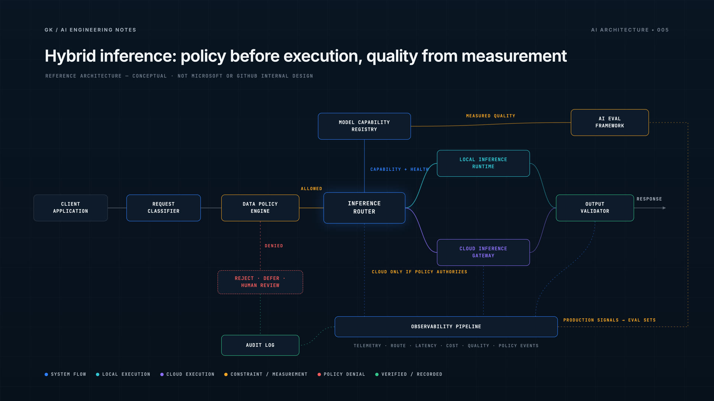This screenshot has height=401, width=714.
Task: Click the orange Constraint / Measurement legend dot
Action: pos(226,374)
